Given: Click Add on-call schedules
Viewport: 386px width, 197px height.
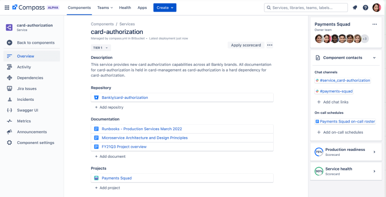Looking at the screenshot, I should point(340,132).
